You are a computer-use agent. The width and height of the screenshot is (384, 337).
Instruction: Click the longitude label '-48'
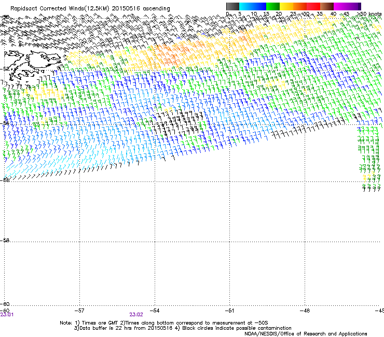(305, 311)
